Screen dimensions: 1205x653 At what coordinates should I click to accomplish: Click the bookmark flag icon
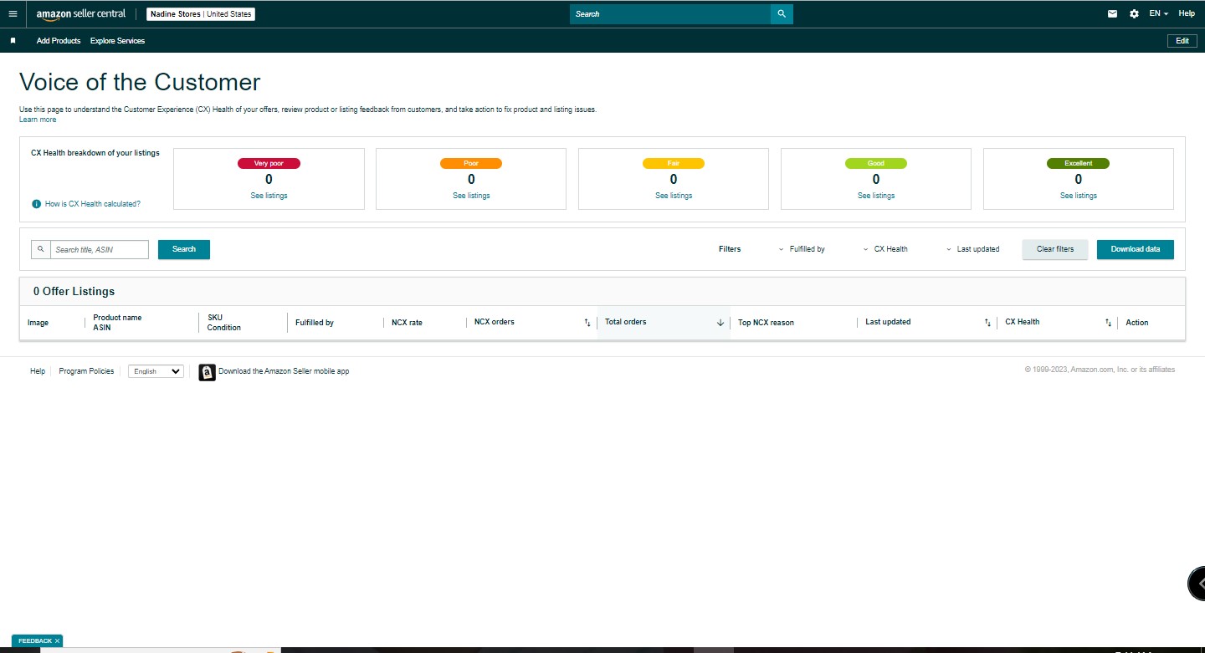pos(13,40)
